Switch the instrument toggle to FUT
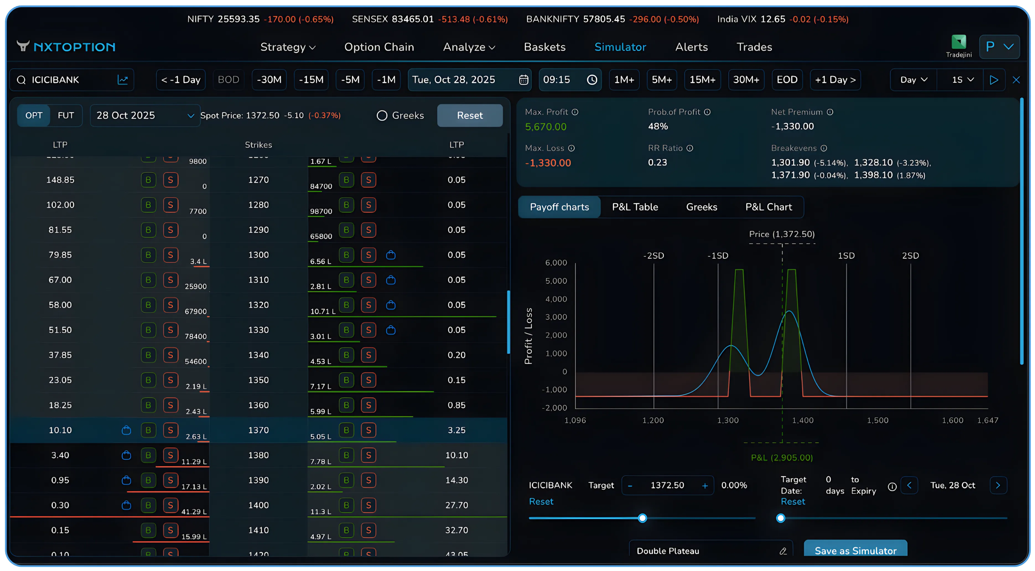The height and width of the screenshot is (571, 1035). pos(66,115)
